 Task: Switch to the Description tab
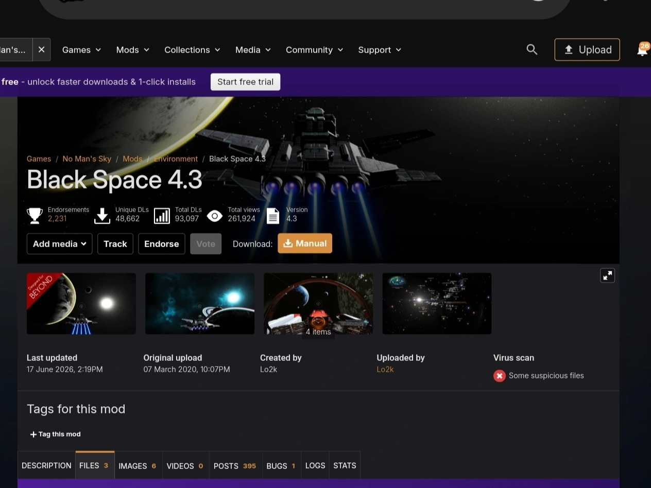click(x=46, y=465)
